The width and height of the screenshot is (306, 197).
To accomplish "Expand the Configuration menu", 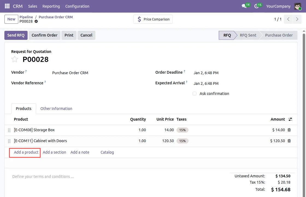I will (x=77, y=6).
